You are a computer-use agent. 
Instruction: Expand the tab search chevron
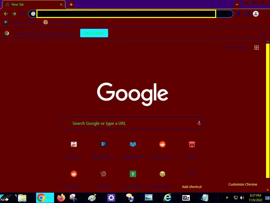(237, 4)
